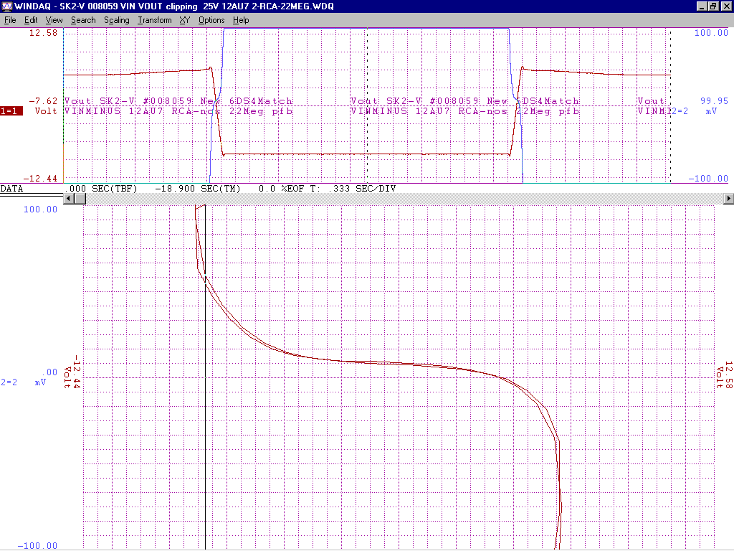The image size is (734, 551).
Task: Click the horizontal scrollbar left arrow
Action: tap(70, 198)
